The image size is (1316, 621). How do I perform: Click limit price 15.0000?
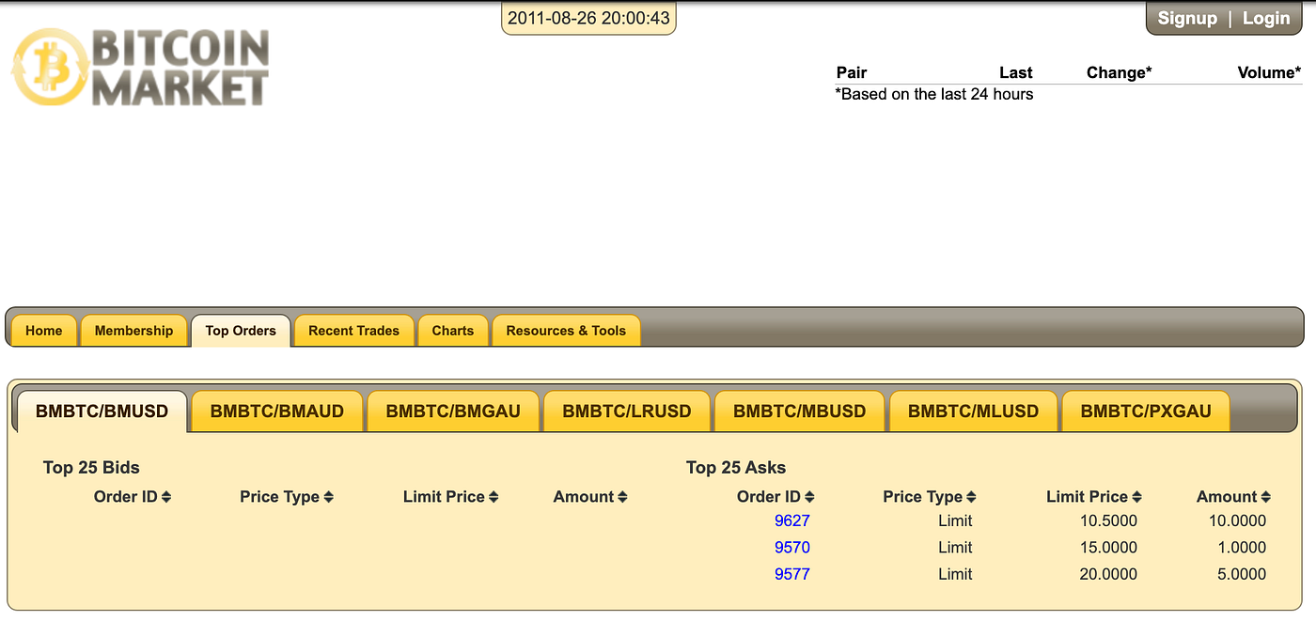[x=1108, y=547]
